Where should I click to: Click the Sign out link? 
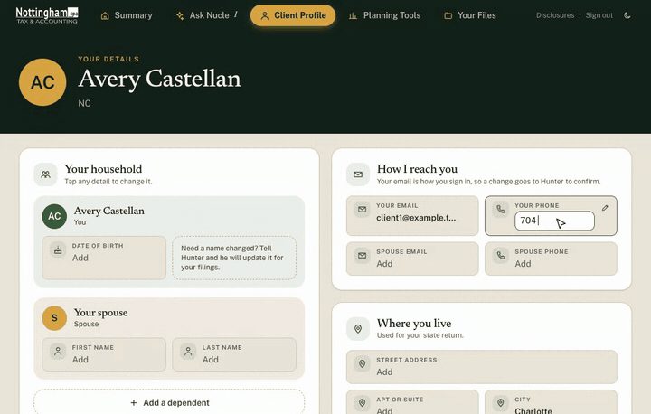coord(599,15)
